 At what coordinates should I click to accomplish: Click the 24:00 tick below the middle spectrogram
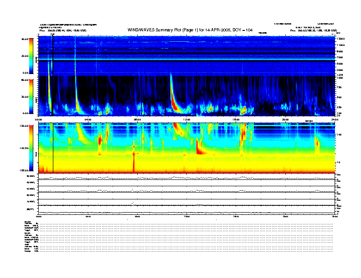tap(335, 119)
